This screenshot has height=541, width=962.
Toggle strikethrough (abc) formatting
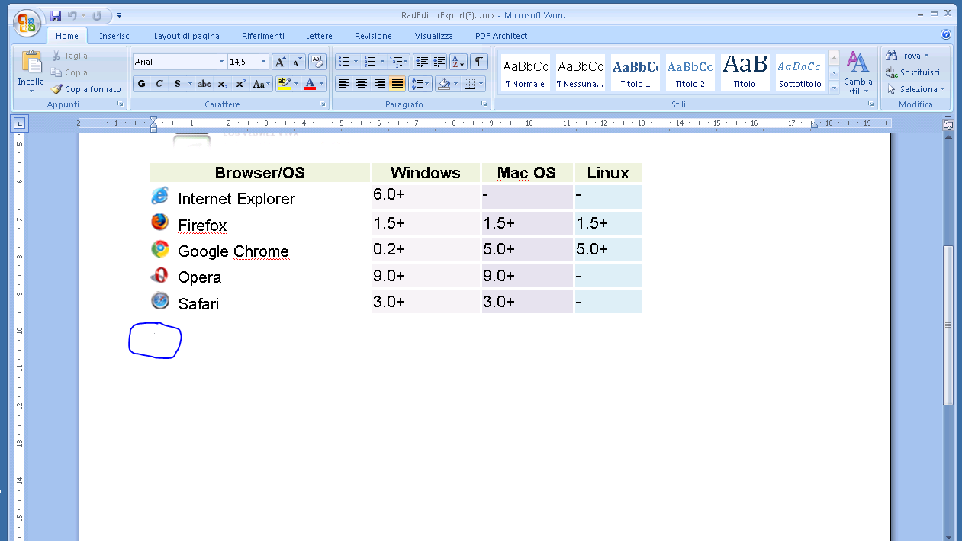click(204, 84)
